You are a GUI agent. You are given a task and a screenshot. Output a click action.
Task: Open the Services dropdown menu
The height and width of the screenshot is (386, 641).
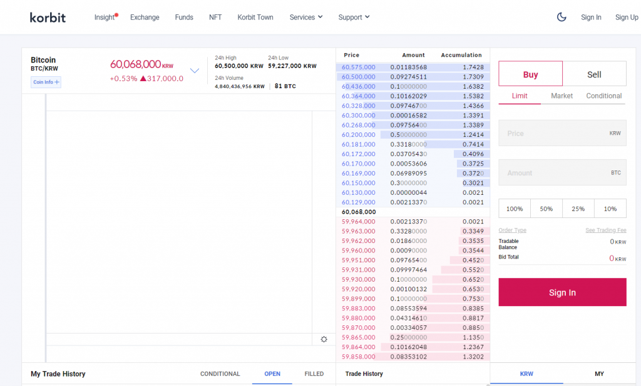coord(305,17)
